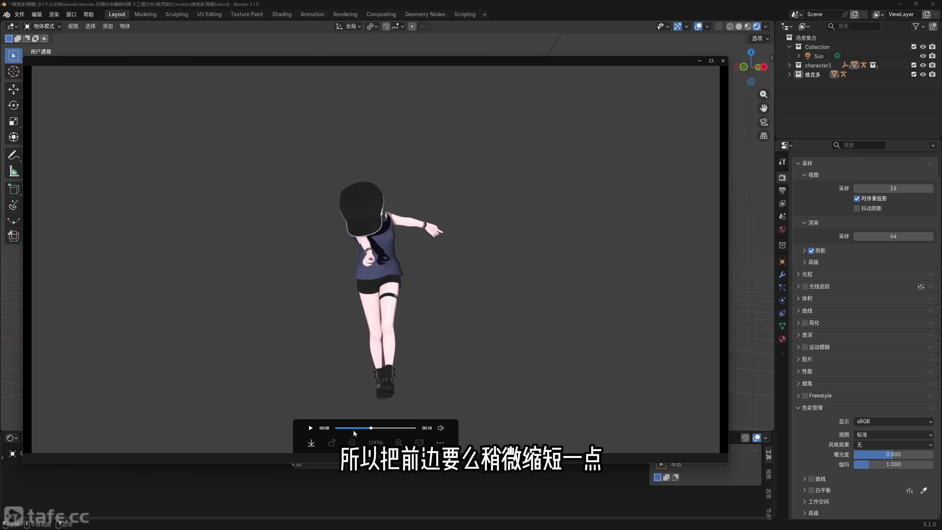The height and width of the screenshot is (530, 942).
Task: Open the 显示 sRGB dropdown
Action: 893,422
